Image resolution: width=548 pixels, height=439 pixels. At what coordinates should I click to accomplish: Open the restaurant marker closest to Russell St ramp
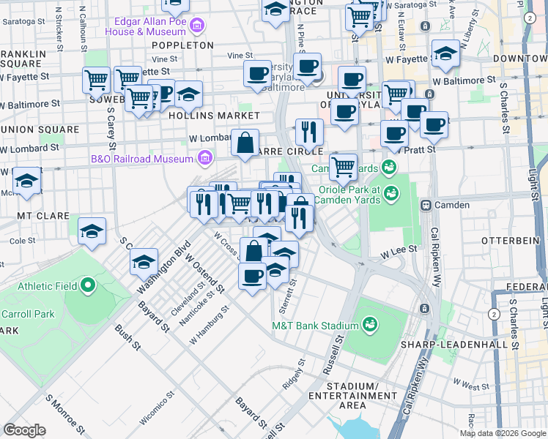coord(299,221)
